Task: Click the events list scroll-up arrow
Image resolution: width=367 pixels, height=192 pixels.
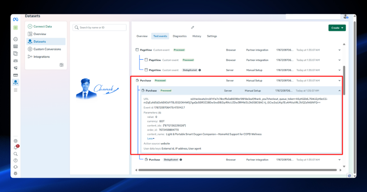Action: [344, 44]
